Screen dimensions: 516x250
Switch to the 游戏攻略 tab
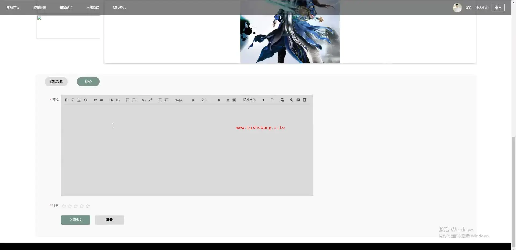(56, 82)
